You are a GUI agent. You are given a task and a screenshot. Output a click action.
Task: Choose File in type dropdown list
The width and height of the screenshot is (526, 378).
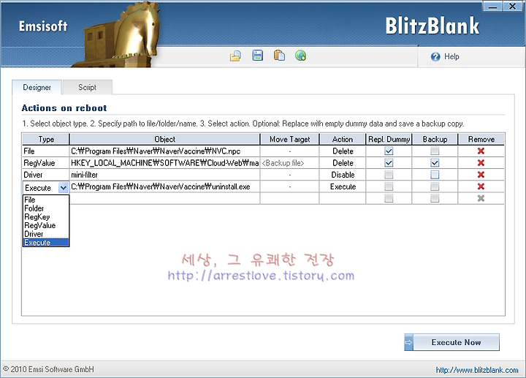point(46,200)
